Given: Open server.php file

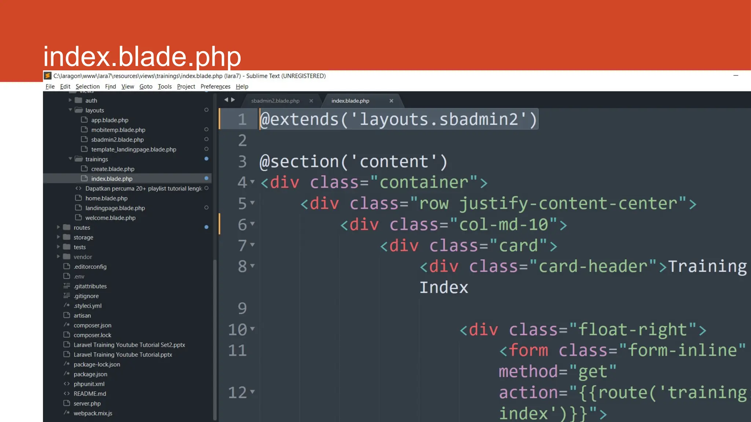Looking at the screenshot, I should pyautogui.click(x=87, y=404).
